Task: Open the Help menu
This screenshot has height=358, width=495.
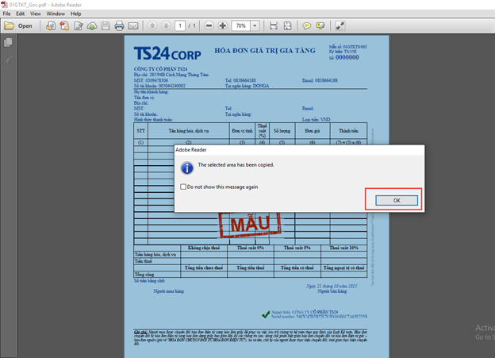Action: (76, 13)
